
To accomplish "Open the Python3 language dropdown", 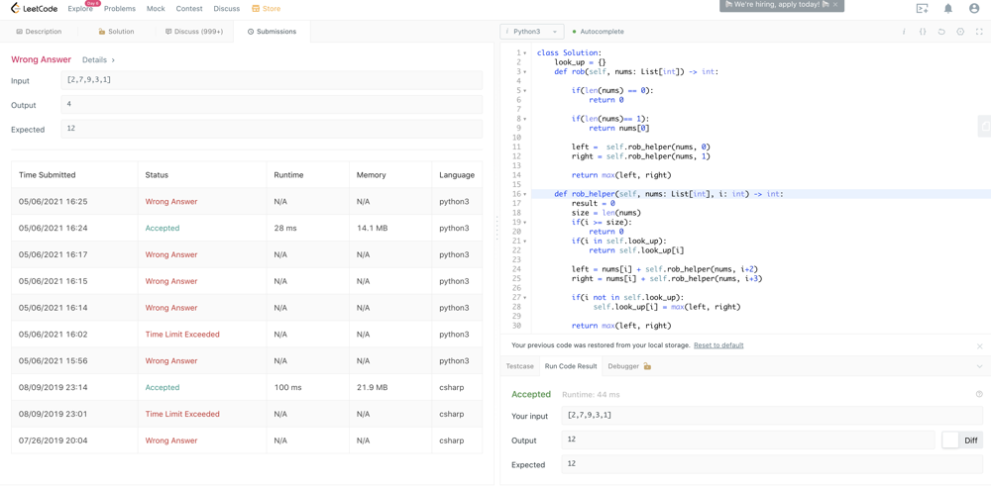I will 531,32.
